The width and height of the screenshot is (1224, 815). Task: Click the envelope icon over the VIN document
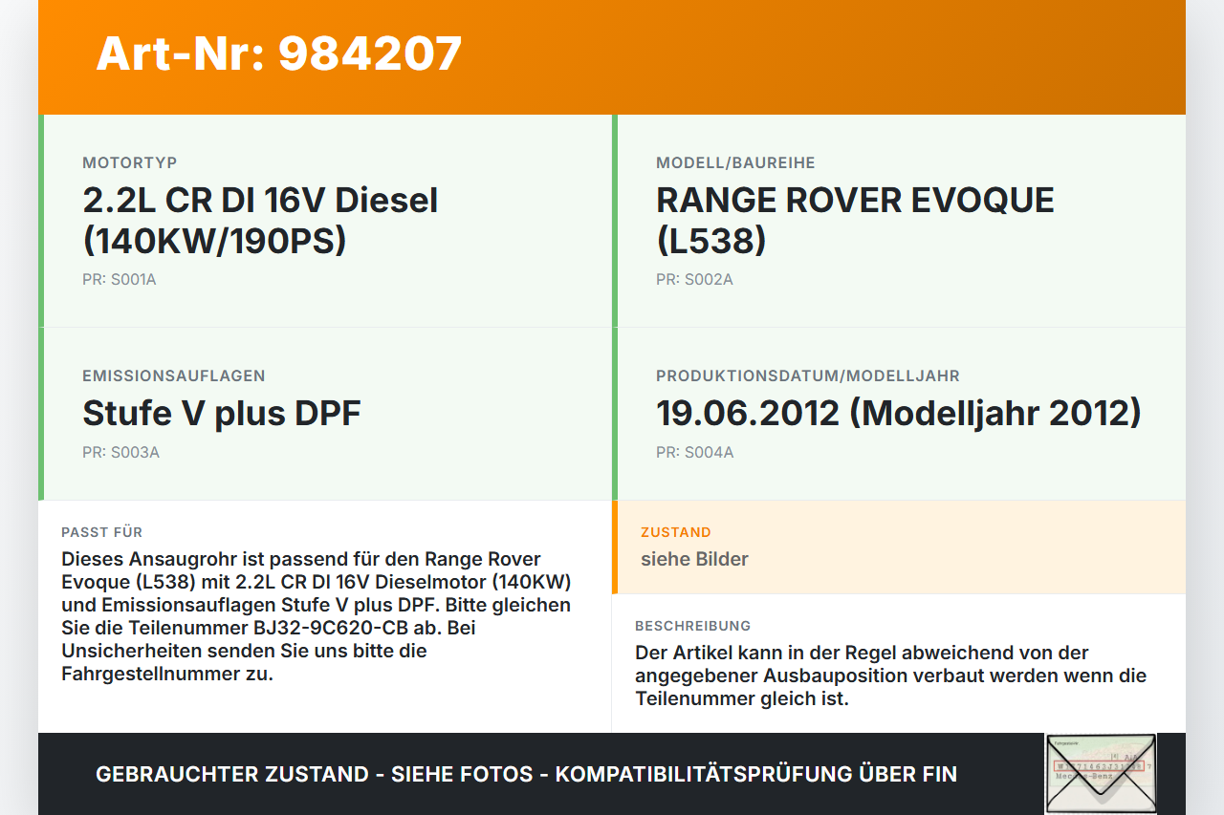pyautogui.click(x=1101, y=773)
